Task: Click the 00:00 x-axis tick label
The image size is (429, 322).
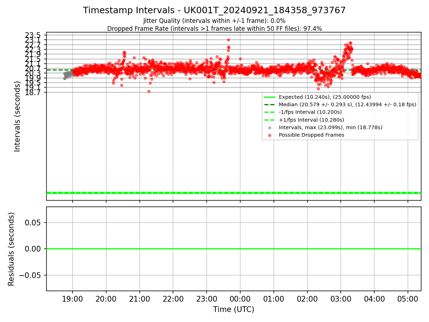Action: (240, 298)
